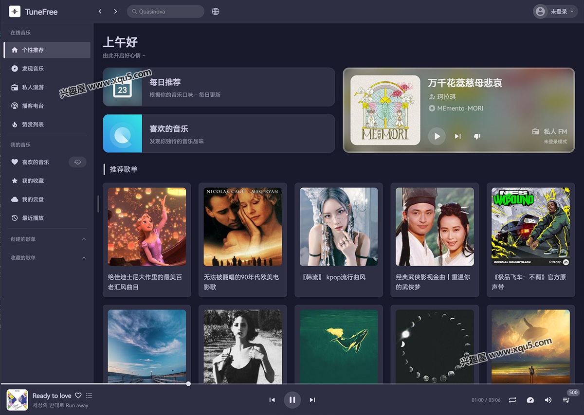Open 私人漫游 in the sidebar
Image resolution: width=584 pixels, height=415 pixels.
click(47, 87)
